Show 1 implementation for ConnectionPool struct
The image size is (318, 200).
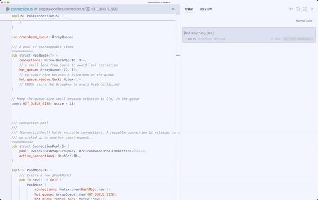22,142
